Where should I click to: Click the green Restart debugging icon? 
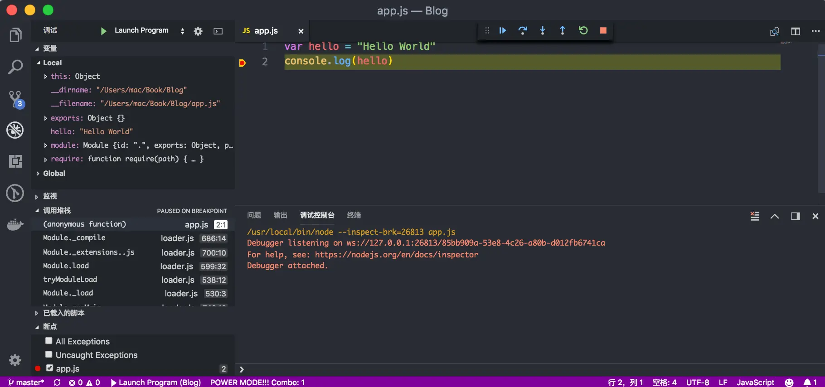583,30
